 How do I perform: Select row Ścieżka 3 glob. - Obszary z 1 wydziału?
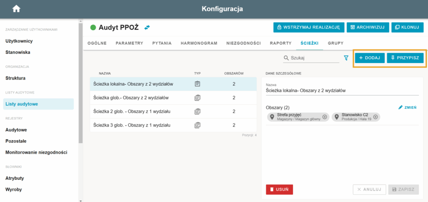173,125
